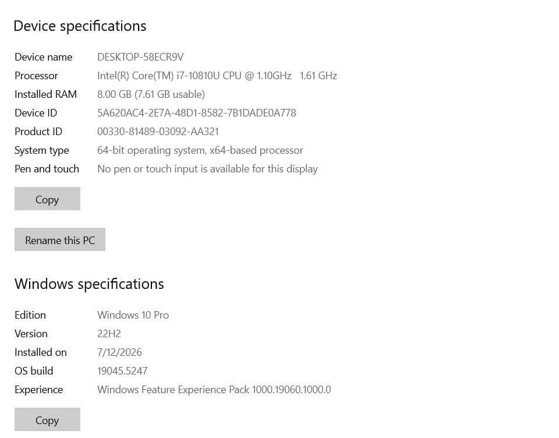The image size is (559, 438).
Task: Click the Copy button under Windows specifications
Action: point(47,419)
